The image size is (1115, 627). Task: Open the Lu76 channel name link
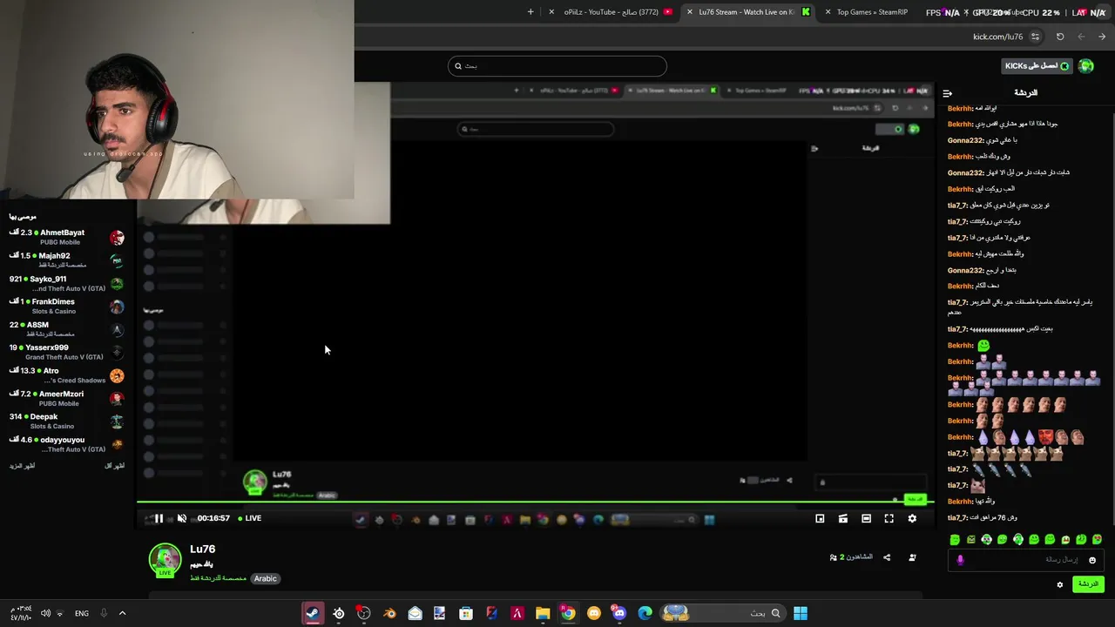click(x=202, y=549)
